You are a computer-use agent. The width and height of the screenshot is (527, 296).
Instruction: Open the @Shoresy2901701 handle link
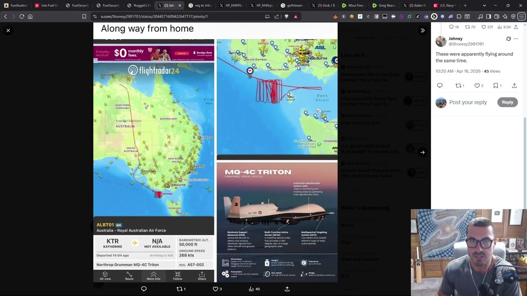point(466,44)
